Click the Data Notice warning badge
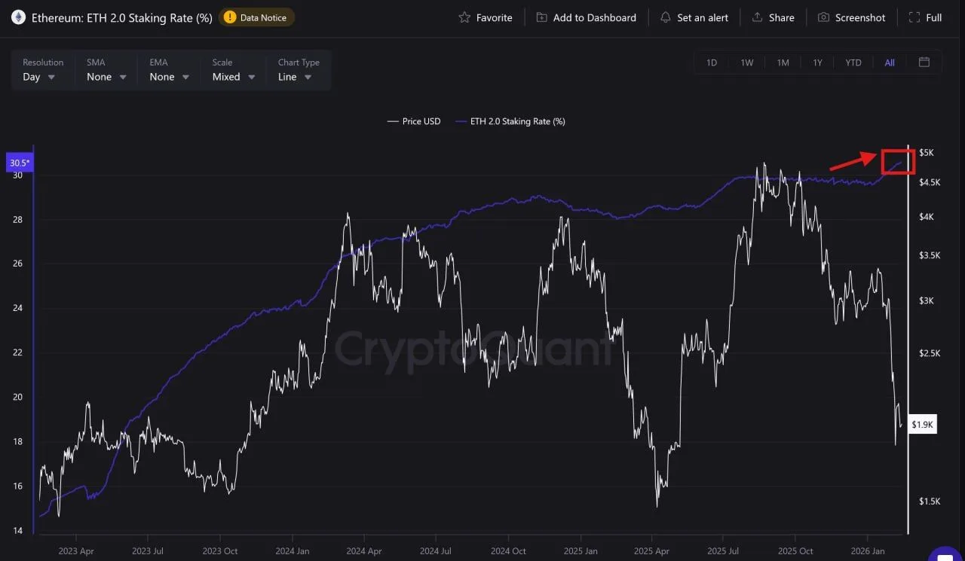The width and height of the screenshot is (965, 561). [x=256, y=17]
